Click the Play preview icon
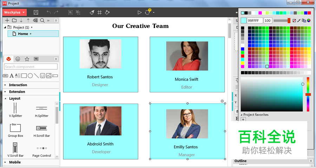The height and width of the screenshot is (168, 316). [139, 12]
